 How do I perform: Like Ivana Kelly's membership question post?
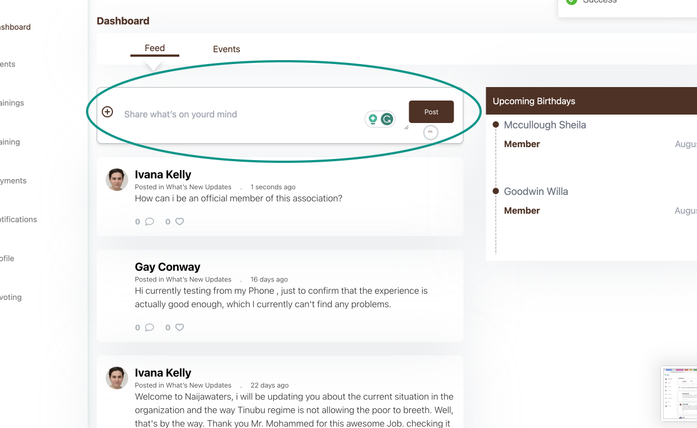pos(179,221)
